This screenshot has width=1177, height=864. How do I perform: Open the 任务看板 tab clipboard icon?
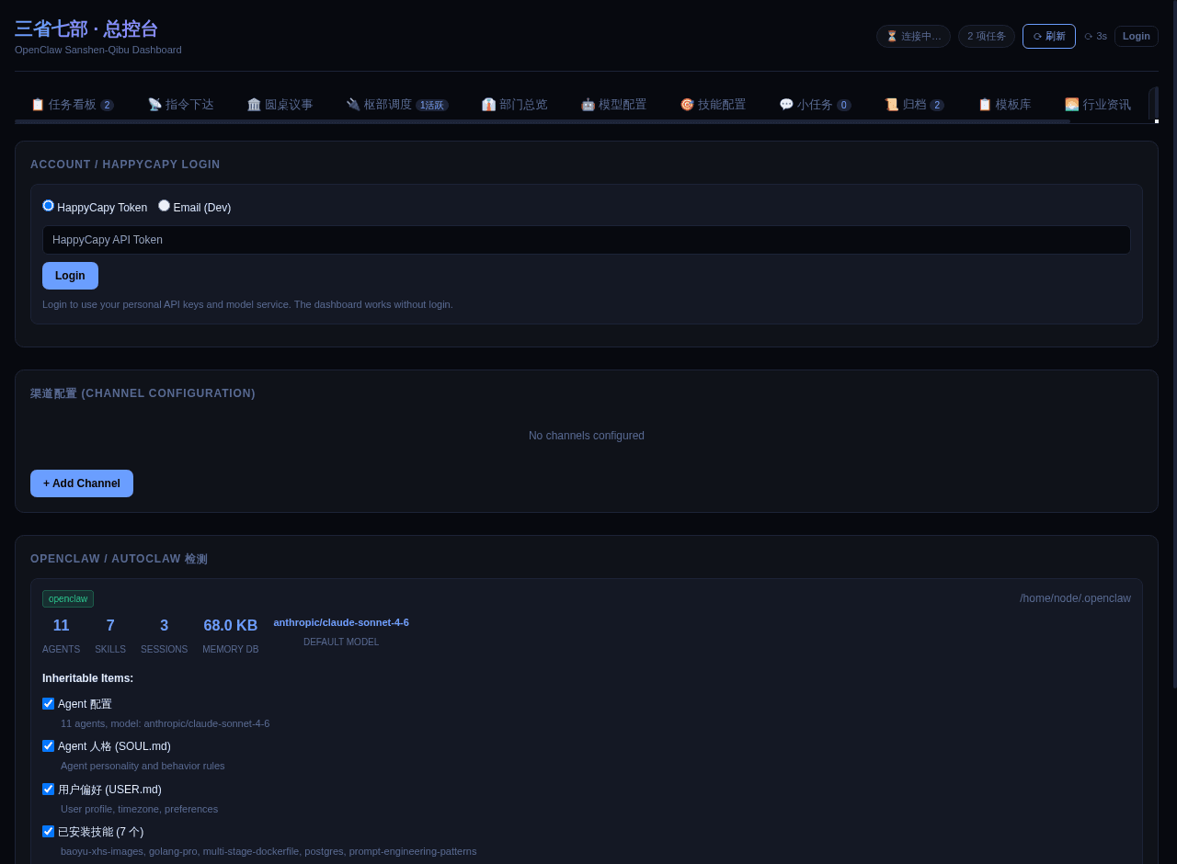pos(38,105)
